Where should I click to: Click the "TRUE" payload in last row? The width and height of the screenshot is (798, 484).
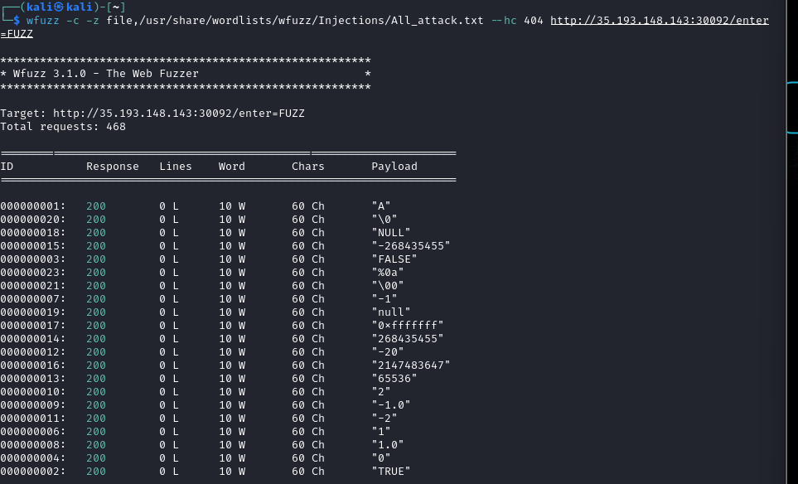391,472
